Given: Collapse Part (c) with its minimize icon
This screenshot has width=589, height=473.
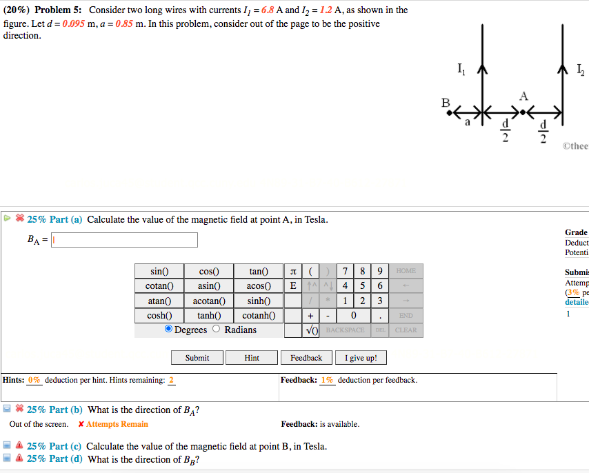Looking at the screenshot, I should click(6, 445).
